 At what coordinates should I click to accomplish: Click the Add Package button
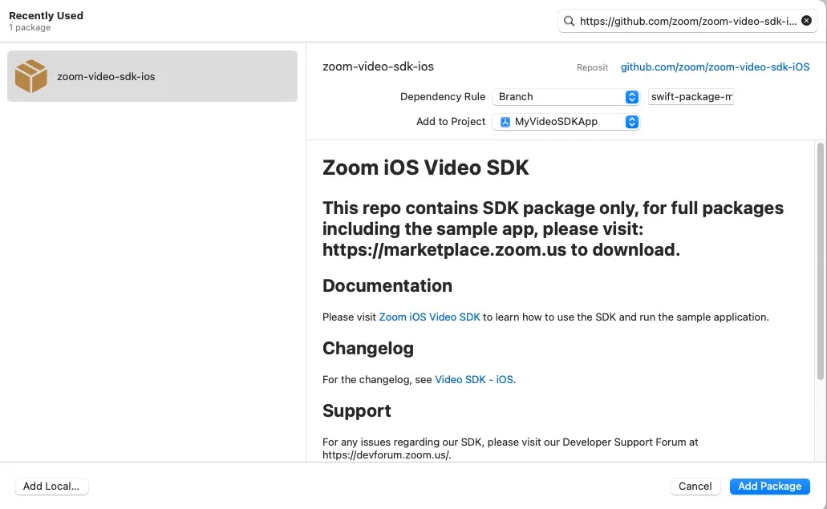(768, 486)
